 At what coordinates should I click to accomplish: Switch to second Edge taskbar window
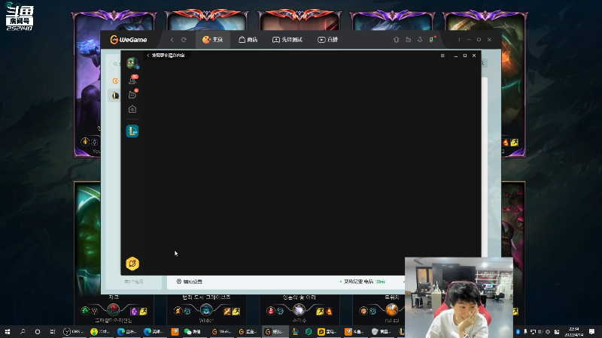click(x=154, y=331)
